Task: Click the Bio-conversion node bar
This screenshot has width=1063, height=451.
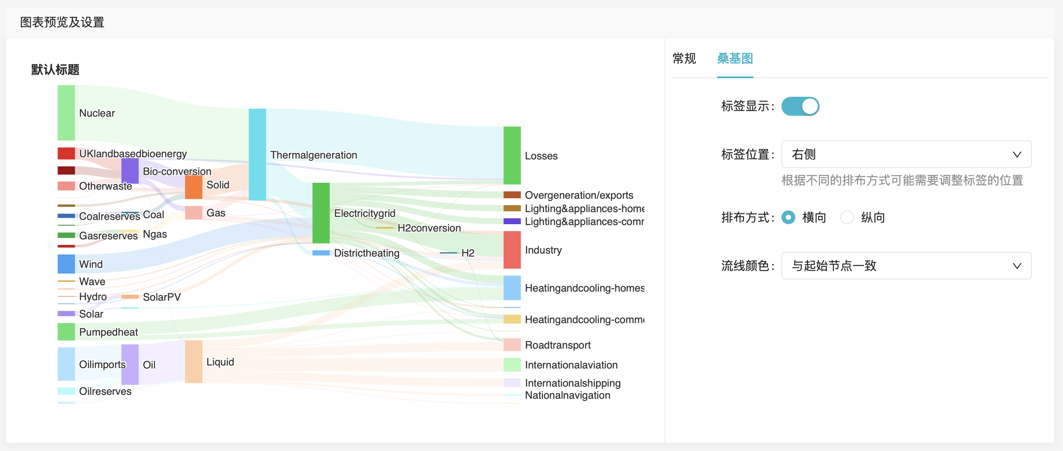Action: pyautogui.click(x=130, y=171)
